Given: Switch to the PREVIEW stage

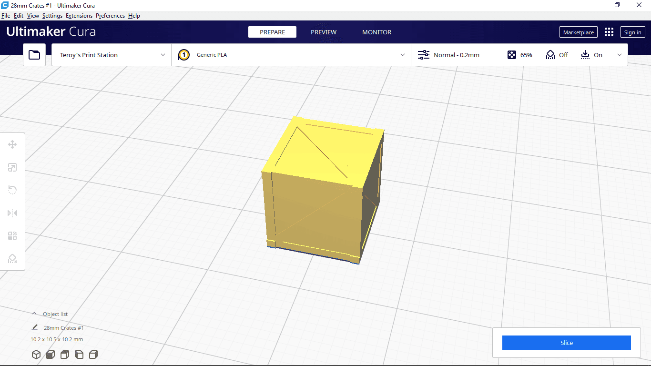Looking at the screenshot, I should [324, 32].
